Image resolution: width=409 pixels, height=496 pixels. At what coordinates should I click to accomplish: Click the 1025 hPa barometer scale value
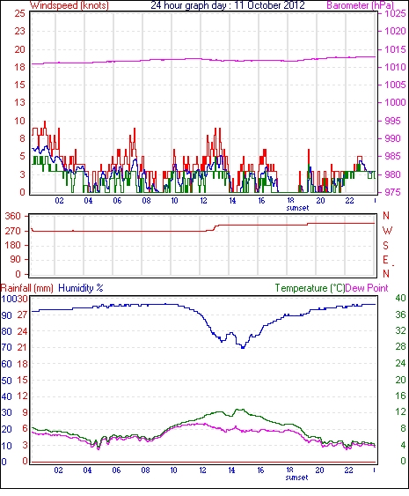click(395, 13)
